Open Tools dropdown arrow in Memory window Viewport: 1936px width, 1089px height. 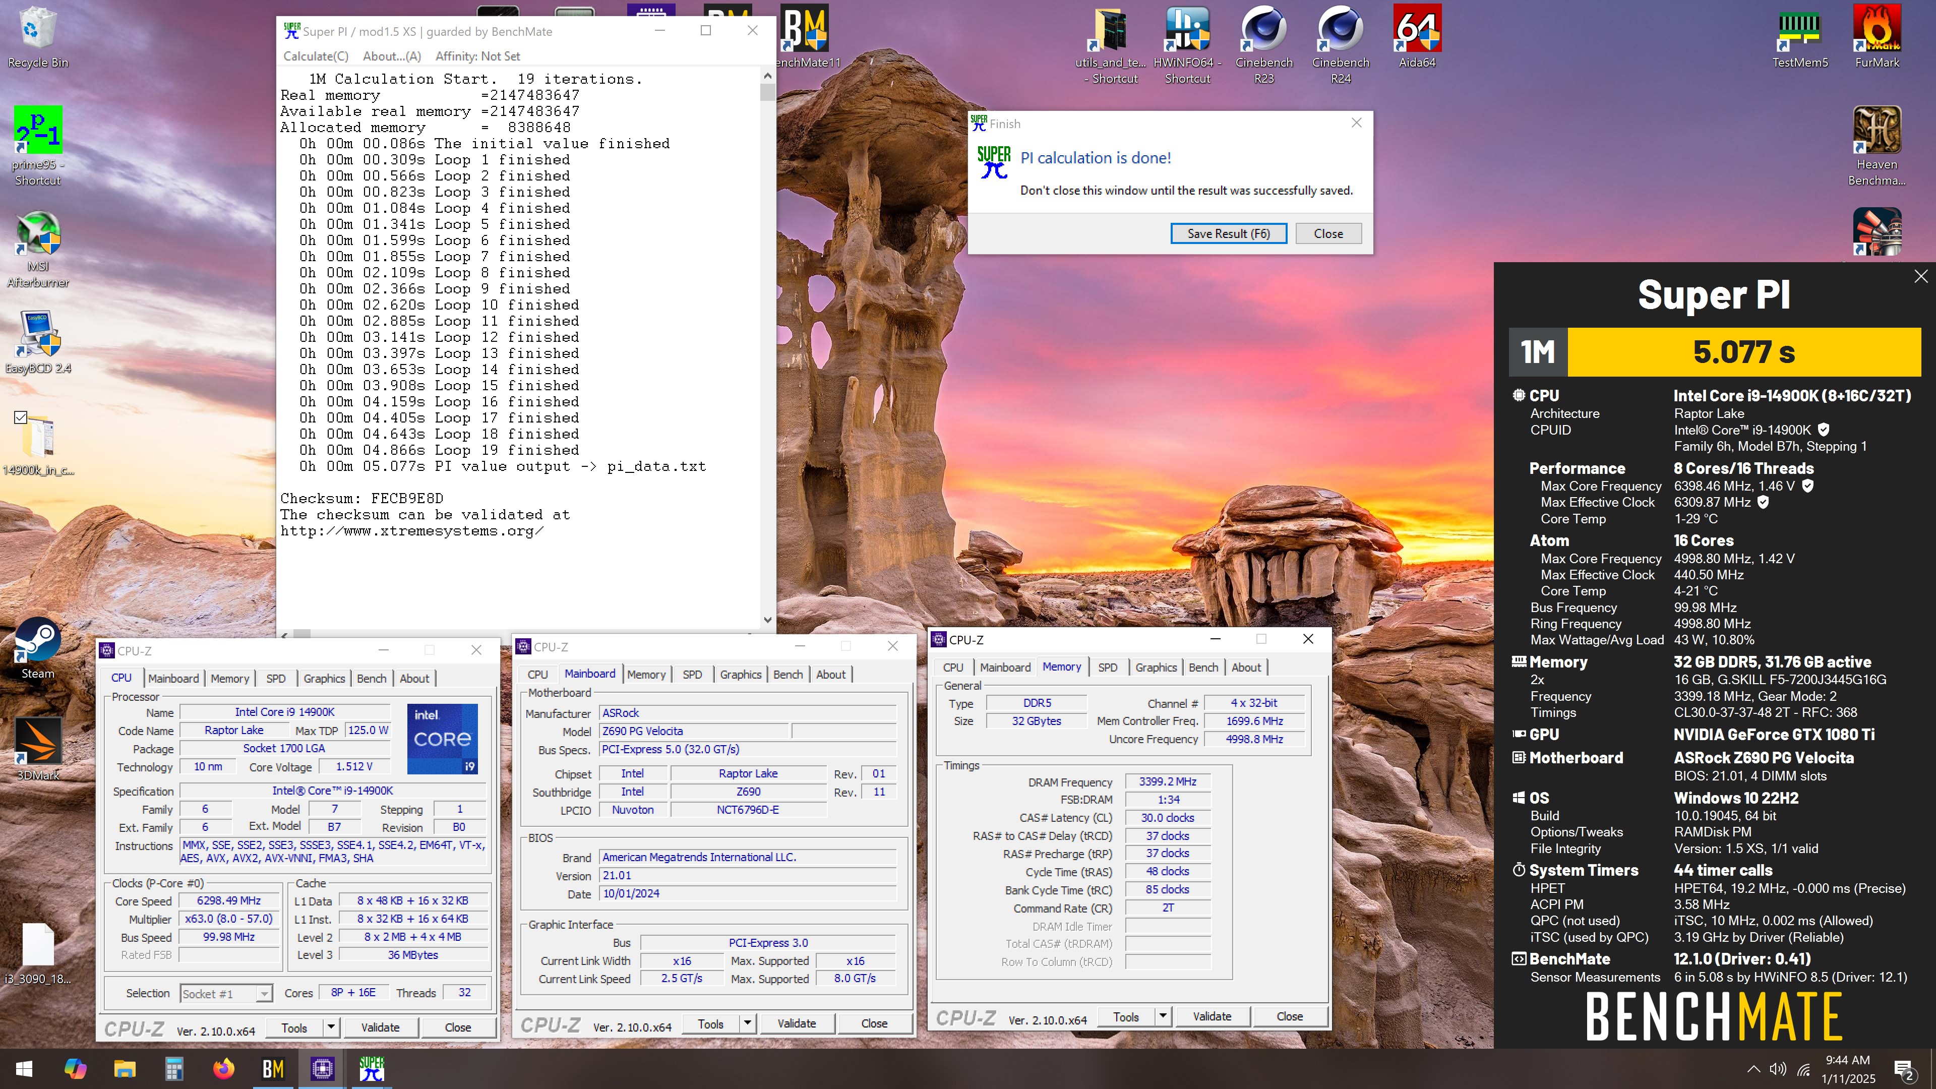coord(1163,1016)
